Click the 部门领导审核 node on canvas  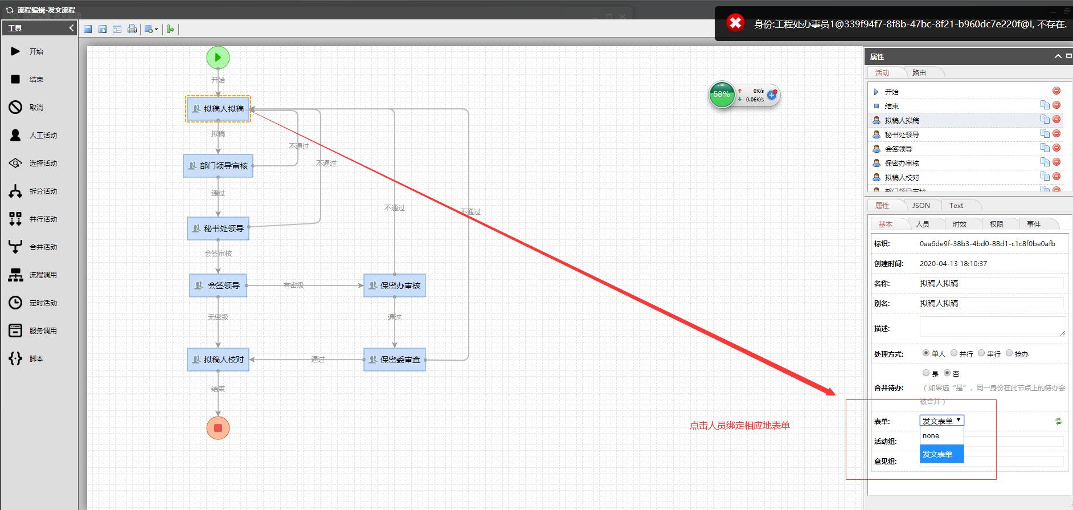pos(218,166)
